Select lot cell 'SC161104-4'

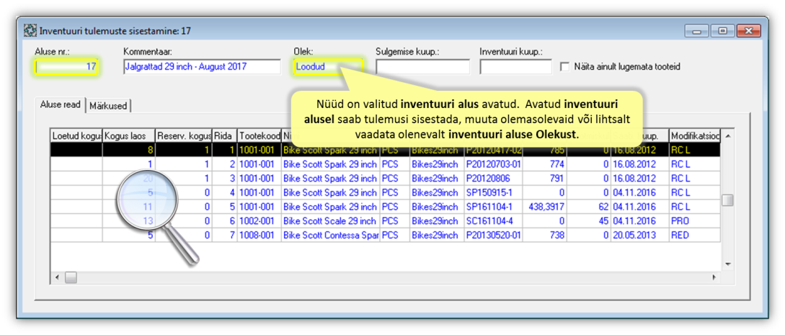493,221
